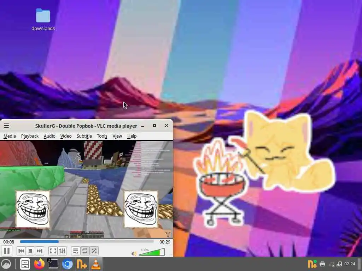Image resolution: width=362 pixels, height=271 pixels.
Task: Toggle VLC fullscreen video mode
Action: [53, 251]
